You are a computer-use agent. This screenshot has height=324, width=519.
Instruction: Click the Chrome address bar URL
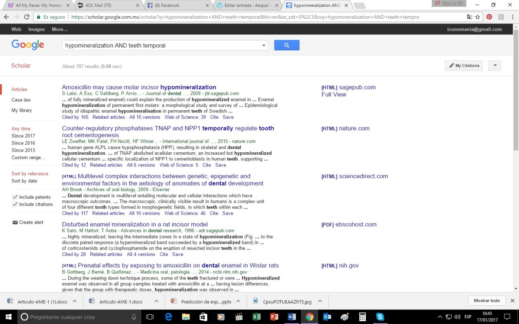pos(245,17)
